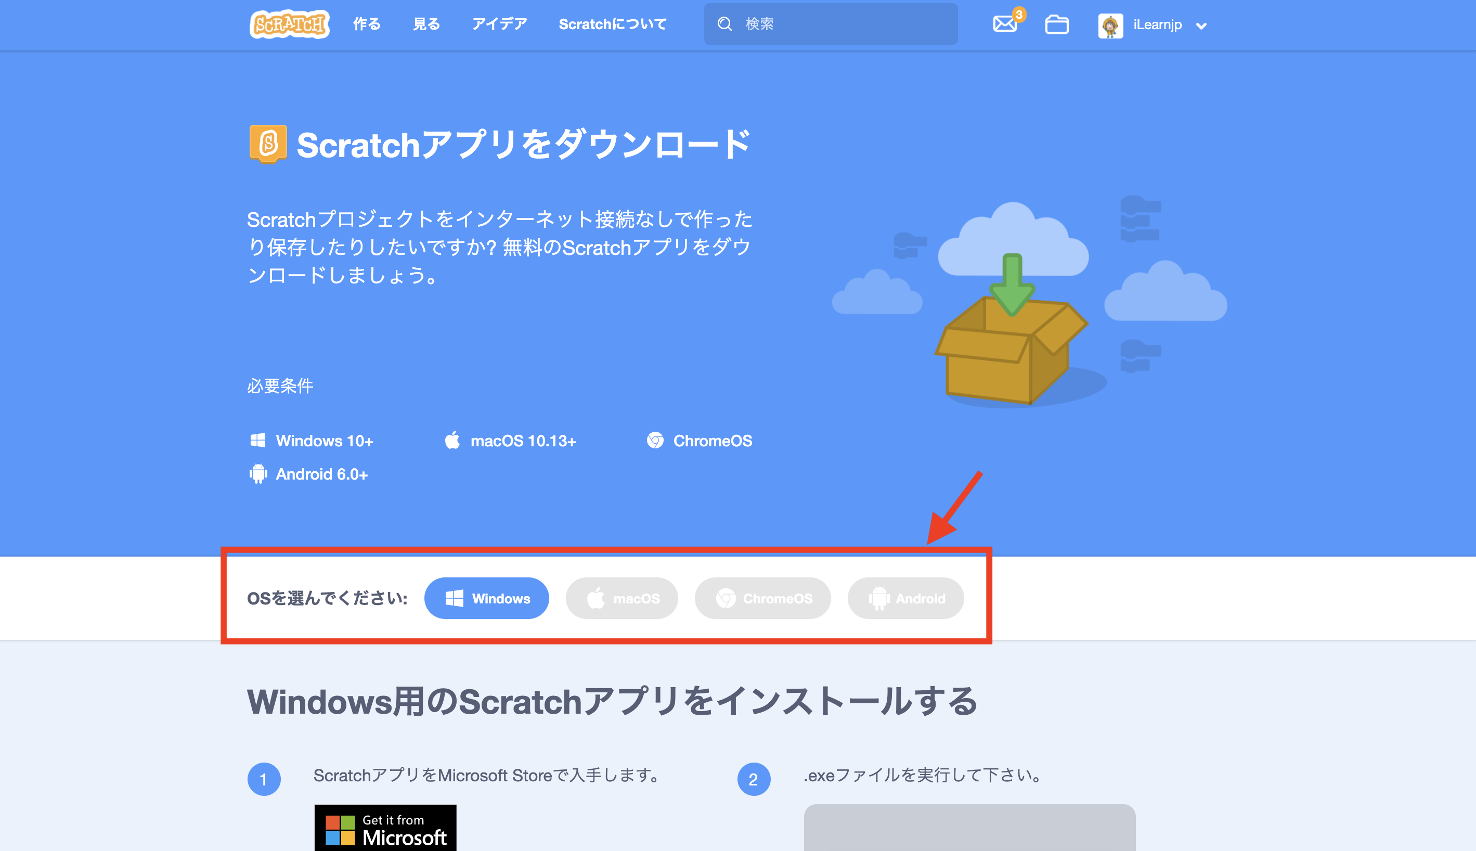Click the iLearnjp profile avatar
The width and height of the screenshot is (1476, 851).
[x=1110, y=25]
